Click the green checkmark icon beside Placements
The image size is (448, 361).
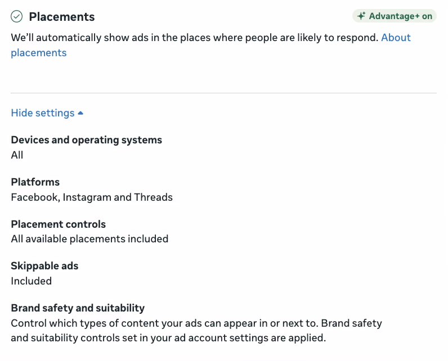point(17,17)
